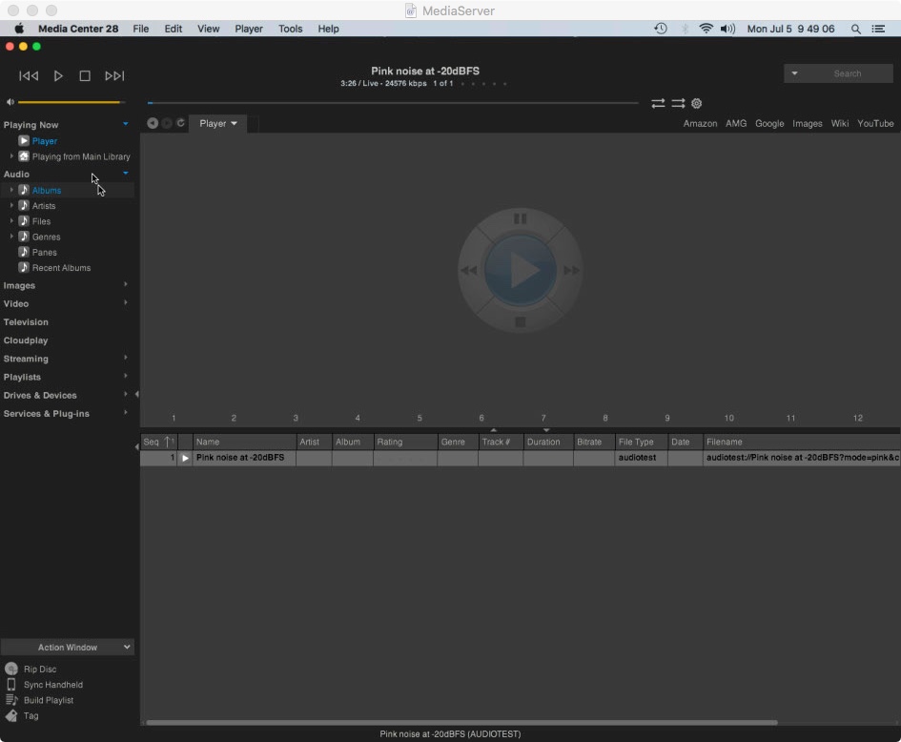This screenshot has height=742, width=901.
Task: Expand the Playlists section
Action: pyautogui.click(x=125, y=377)
